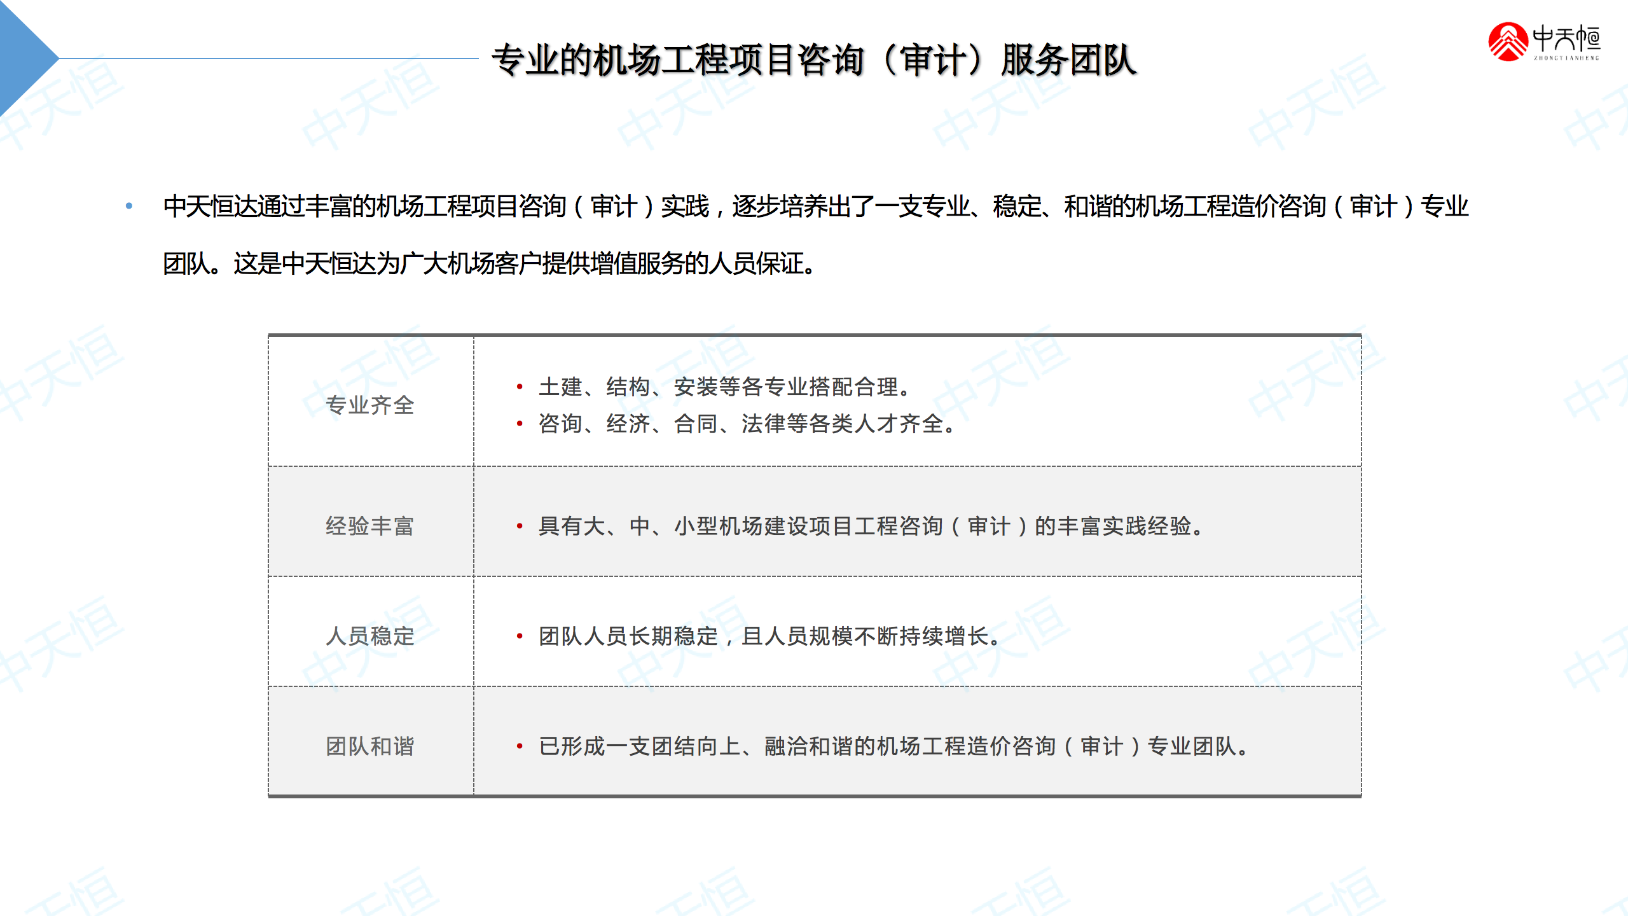The image size is (1628, 916).
Task: Click the red bullet before 土建、结构
Action: 520,387
